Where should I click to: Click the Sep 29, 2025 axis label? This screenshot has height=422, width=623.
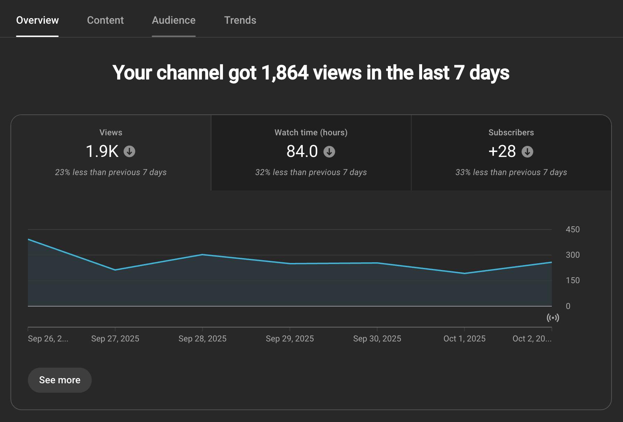click(x=290, y=339)
